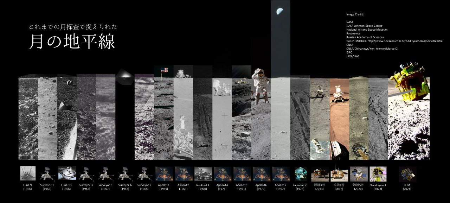Select the Chandrayaan3 lander icon
Viewport: 450px width, 203px height.
pos(378,174)
